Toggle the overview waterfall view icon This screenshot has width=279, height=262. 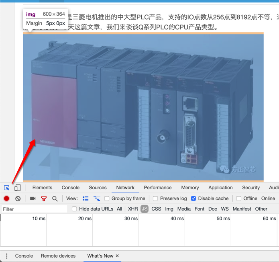(97, 199)
